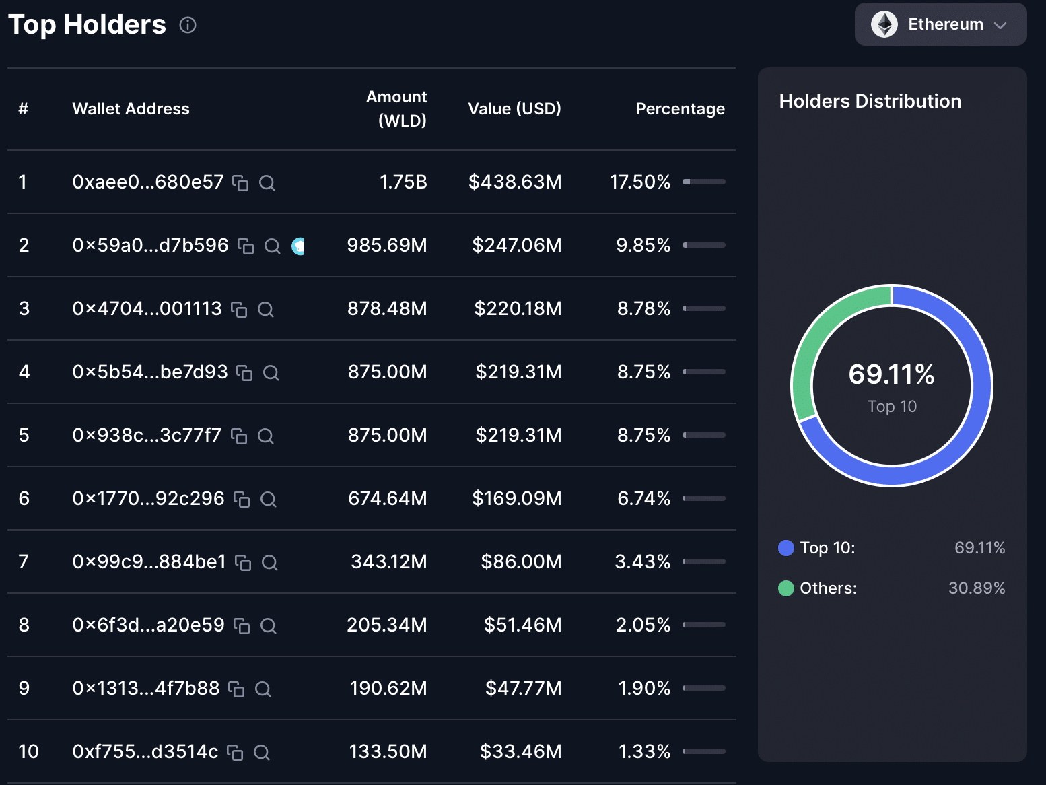Viewport: 1046px width, 785px height.
Task: Copy wallet address 0xaee0...680e57
Action: click(x=240, y=183)
